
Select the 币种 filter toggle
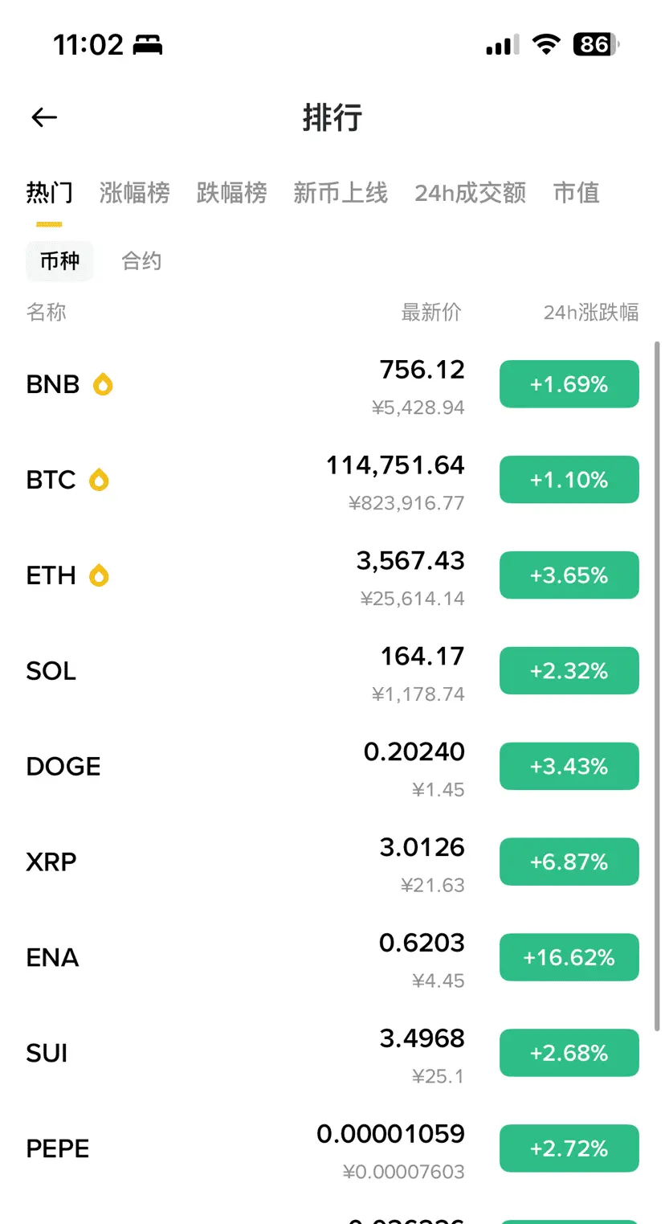click(60, 261)
